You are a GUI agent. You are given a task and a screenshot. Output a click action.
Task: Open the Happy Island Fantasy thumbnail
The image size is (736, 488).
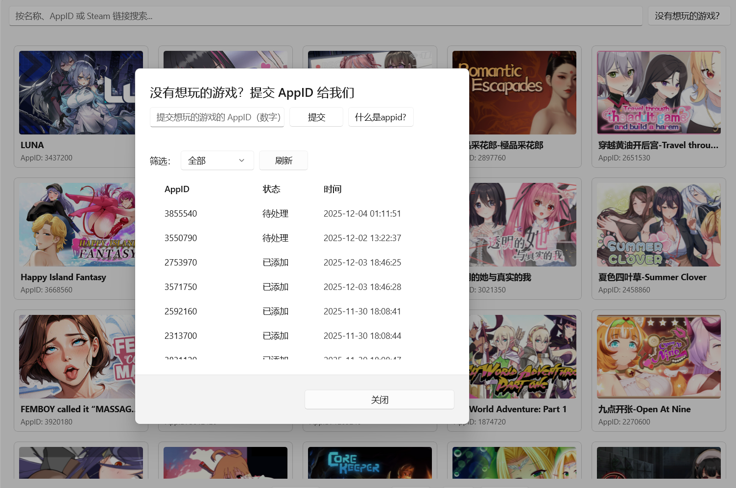pos(77,224)
